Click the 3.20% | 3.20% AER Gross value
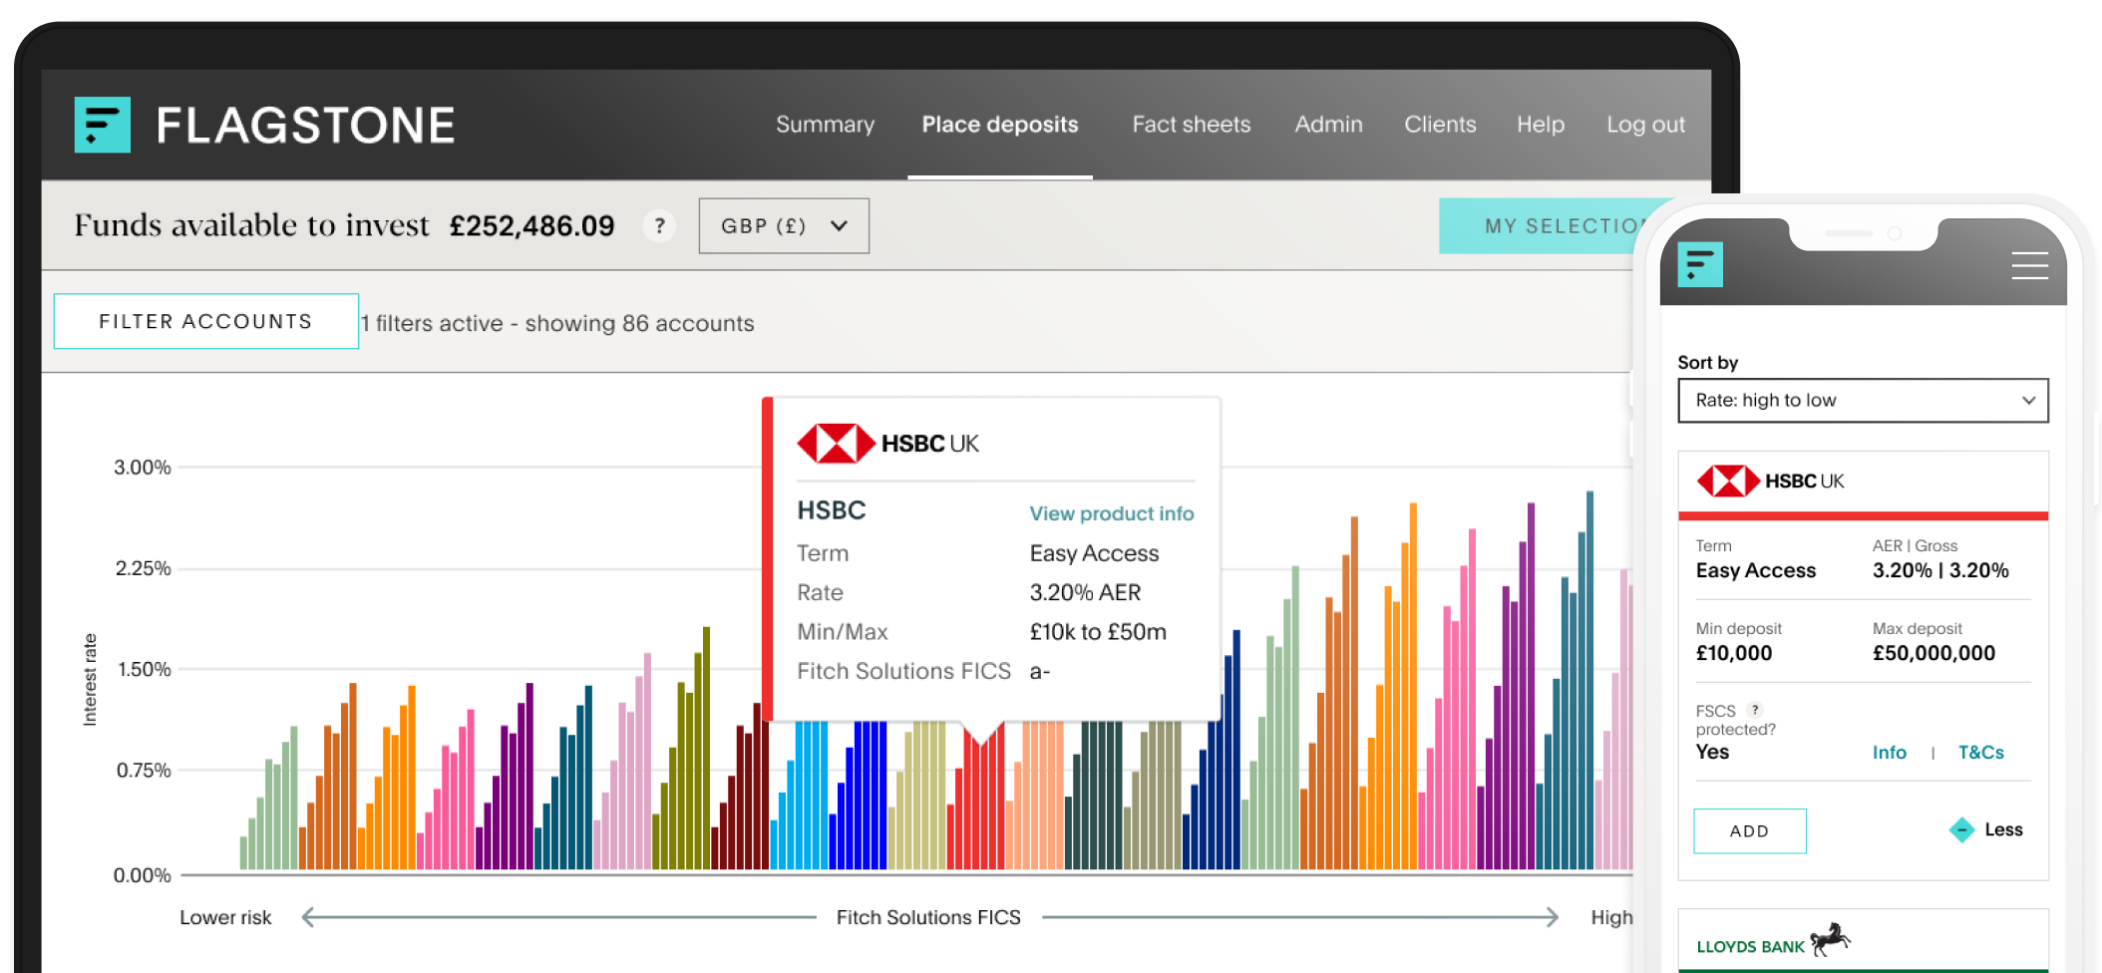This screenshot has width=2102, height=973. pyautogui.click(x=1940, y=570)
